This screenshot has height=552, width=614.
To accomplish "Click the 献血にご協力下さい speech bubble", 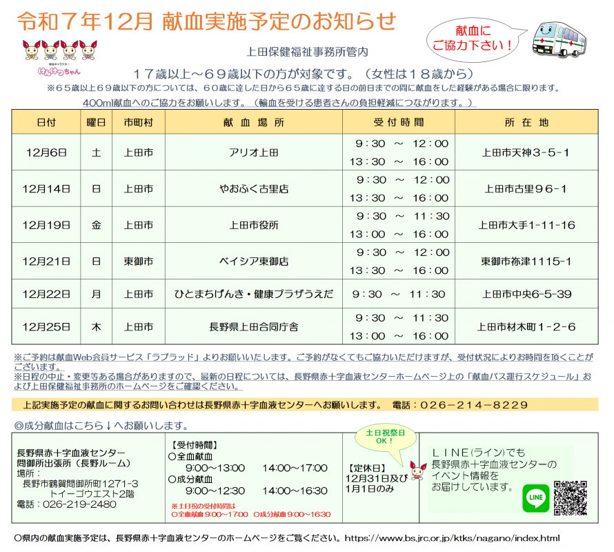I will 473,39.
